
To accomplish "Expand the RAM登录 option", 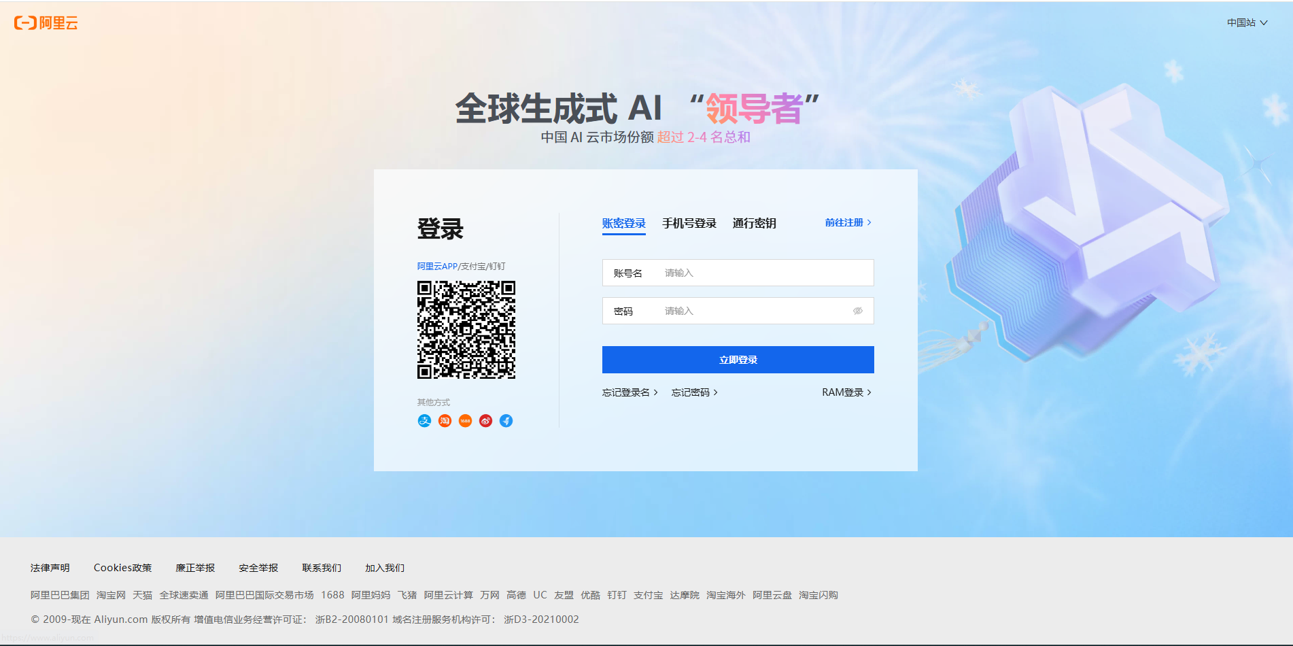I will tap(845, 392).
